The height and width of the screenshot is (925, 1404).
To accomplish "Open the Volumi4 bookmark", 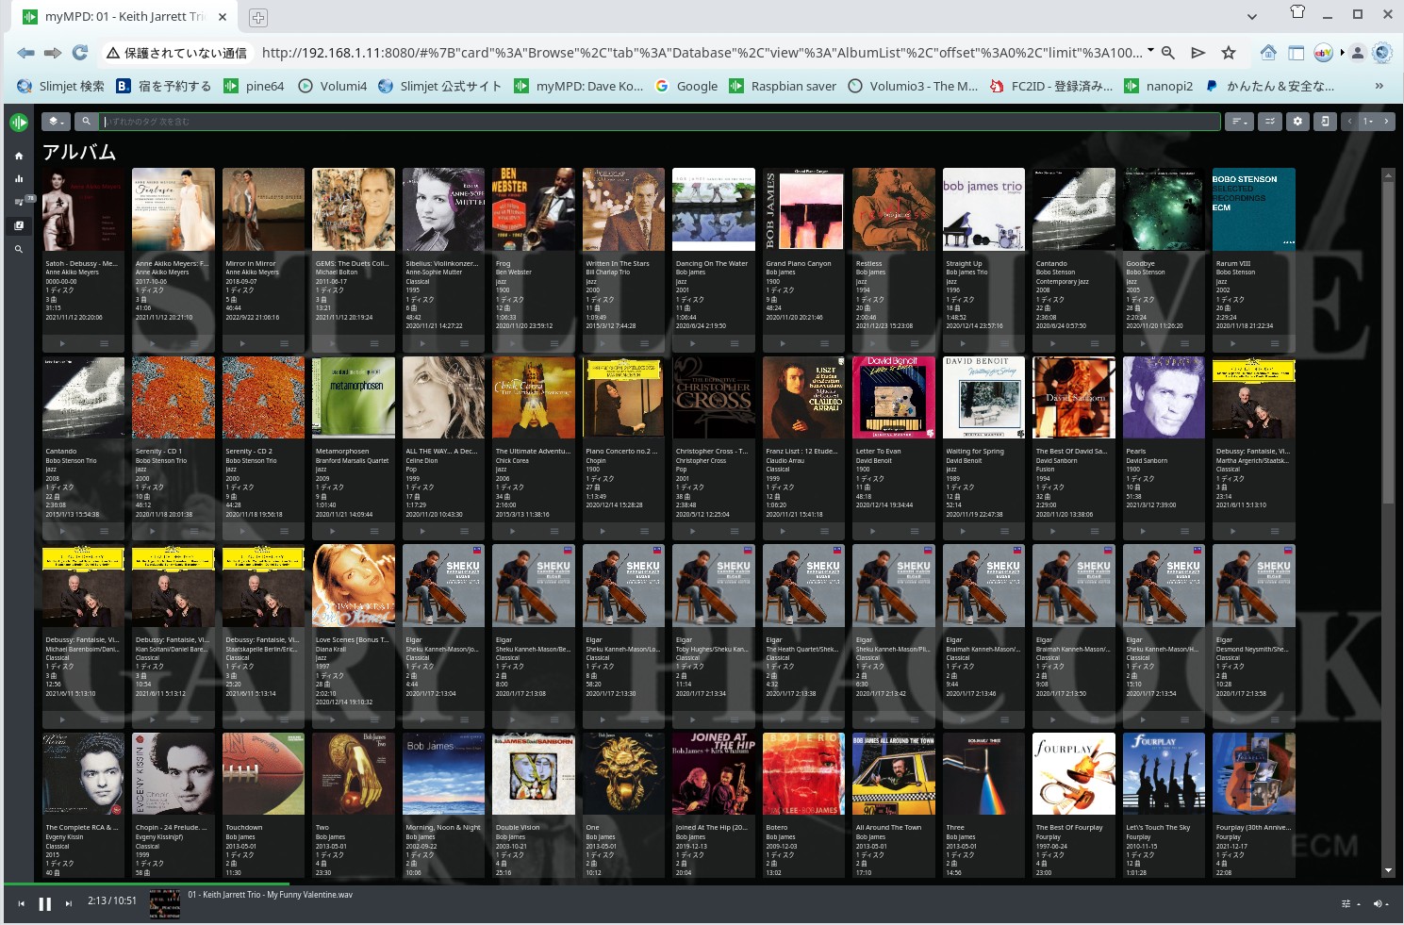I will 333,86.
